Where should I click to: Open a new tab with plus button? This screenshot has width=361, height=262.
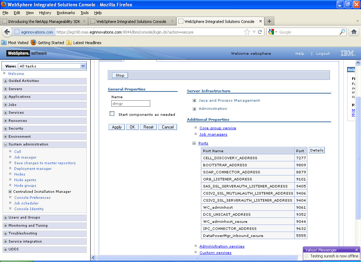(x=269, y=21)
